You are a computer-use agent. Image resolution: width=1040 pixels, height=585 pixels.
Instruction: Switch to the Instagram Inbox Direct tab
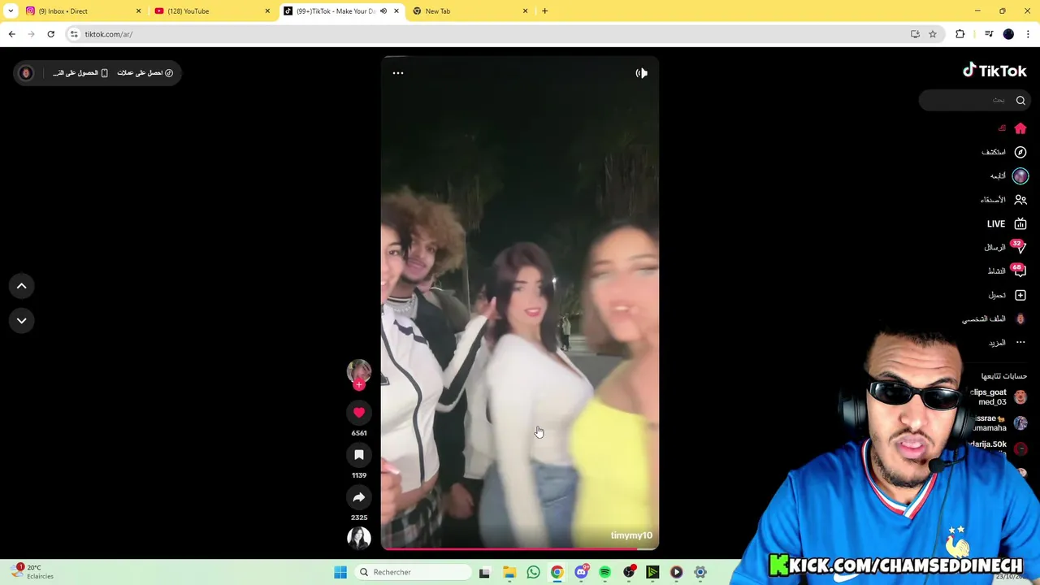coord(81,11)
